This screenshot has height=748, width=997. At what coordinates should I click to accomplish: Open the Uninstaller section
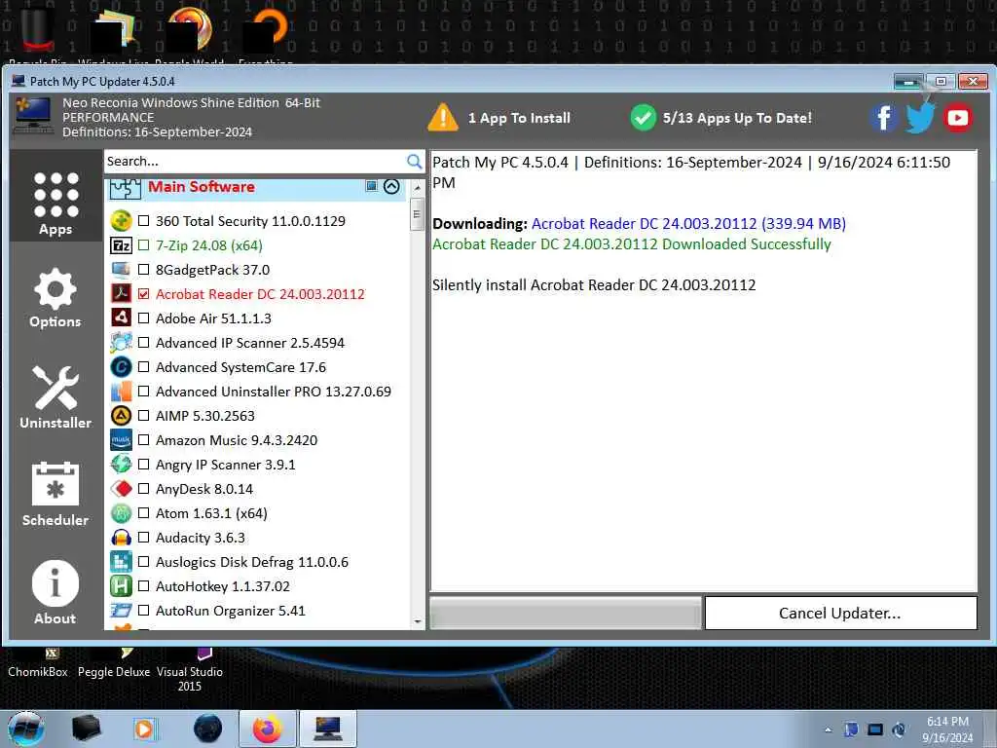(x=55, y=397)
